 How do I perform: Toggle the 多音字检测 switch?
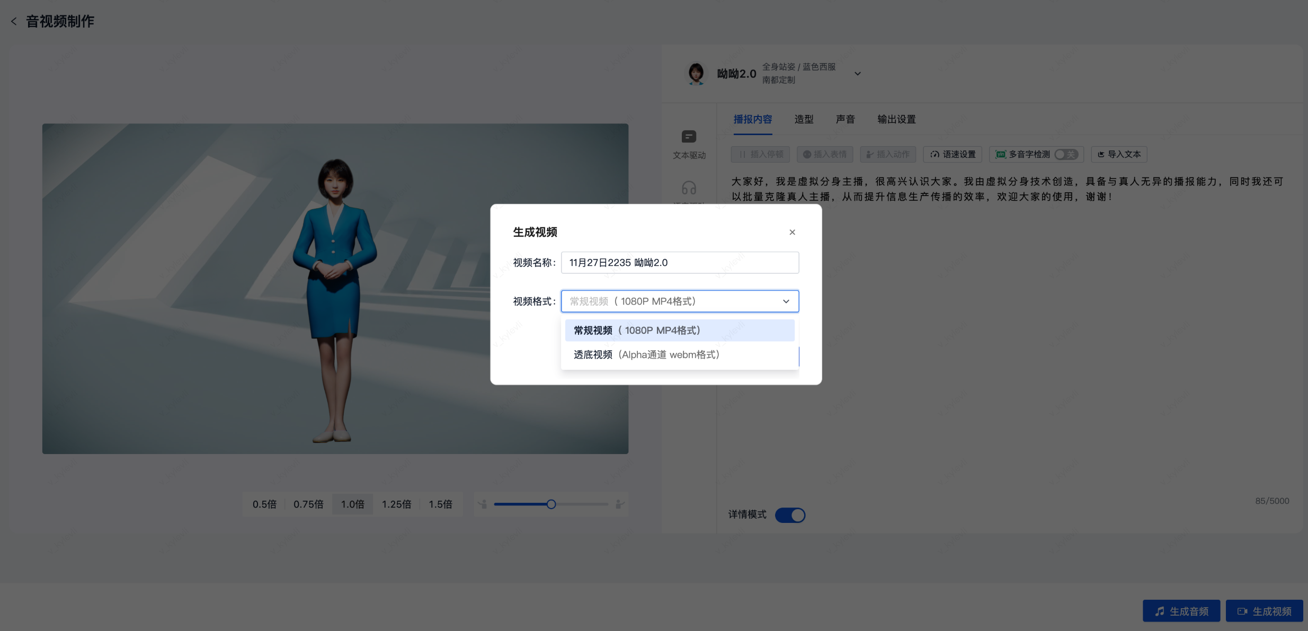[1066, 154]
